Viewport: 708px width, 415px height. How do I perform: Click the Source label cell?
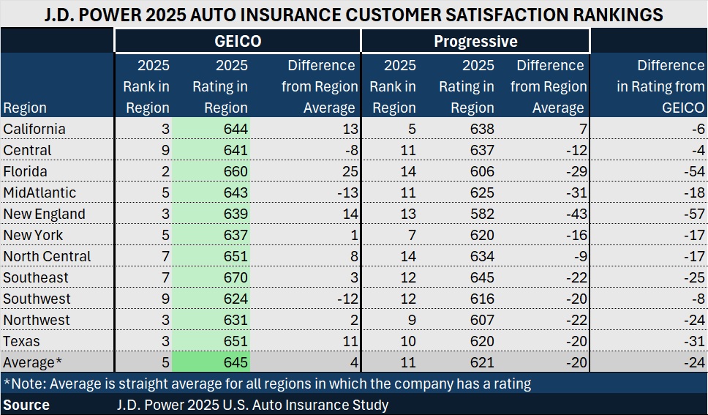(26, 405)
